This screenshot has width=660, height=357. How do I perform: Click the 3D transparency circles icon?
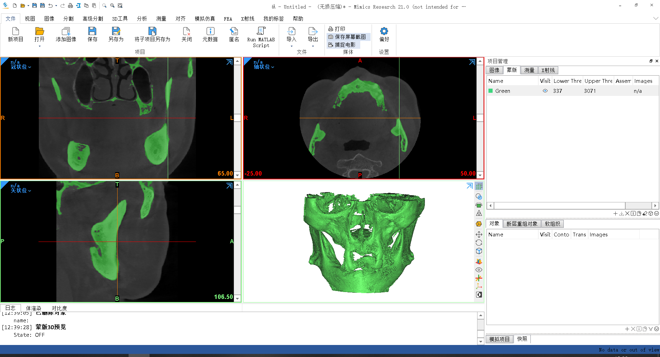(479, 197)
